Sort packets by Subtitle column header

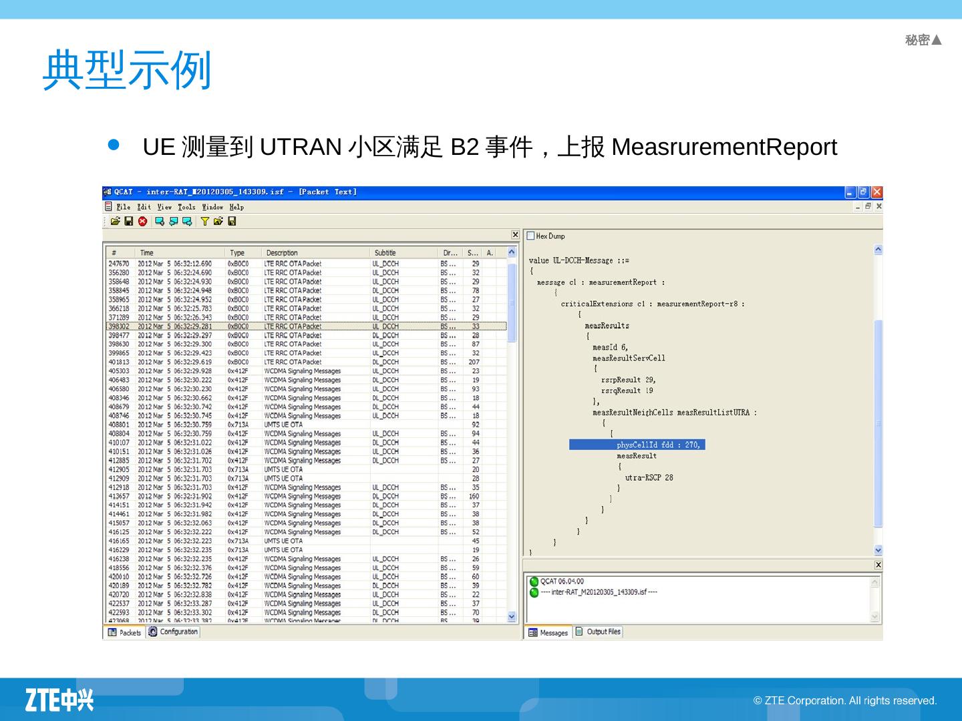(385, 253)
